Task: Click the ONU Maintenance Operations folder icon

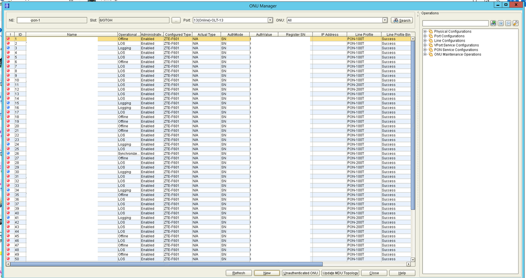Action: click(431, 54)
